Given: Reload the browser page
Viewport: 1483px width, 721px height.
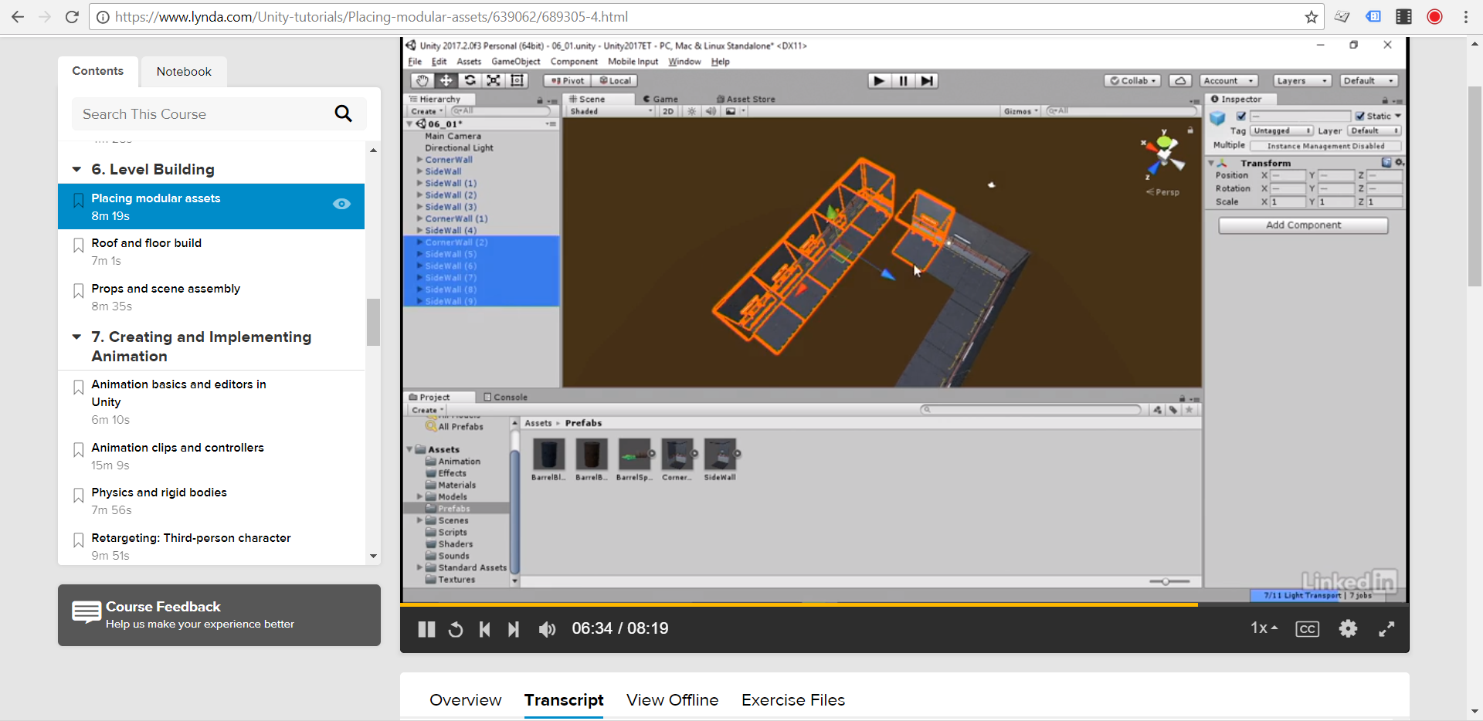Looking at the screenshot, I should click(72, 17).
